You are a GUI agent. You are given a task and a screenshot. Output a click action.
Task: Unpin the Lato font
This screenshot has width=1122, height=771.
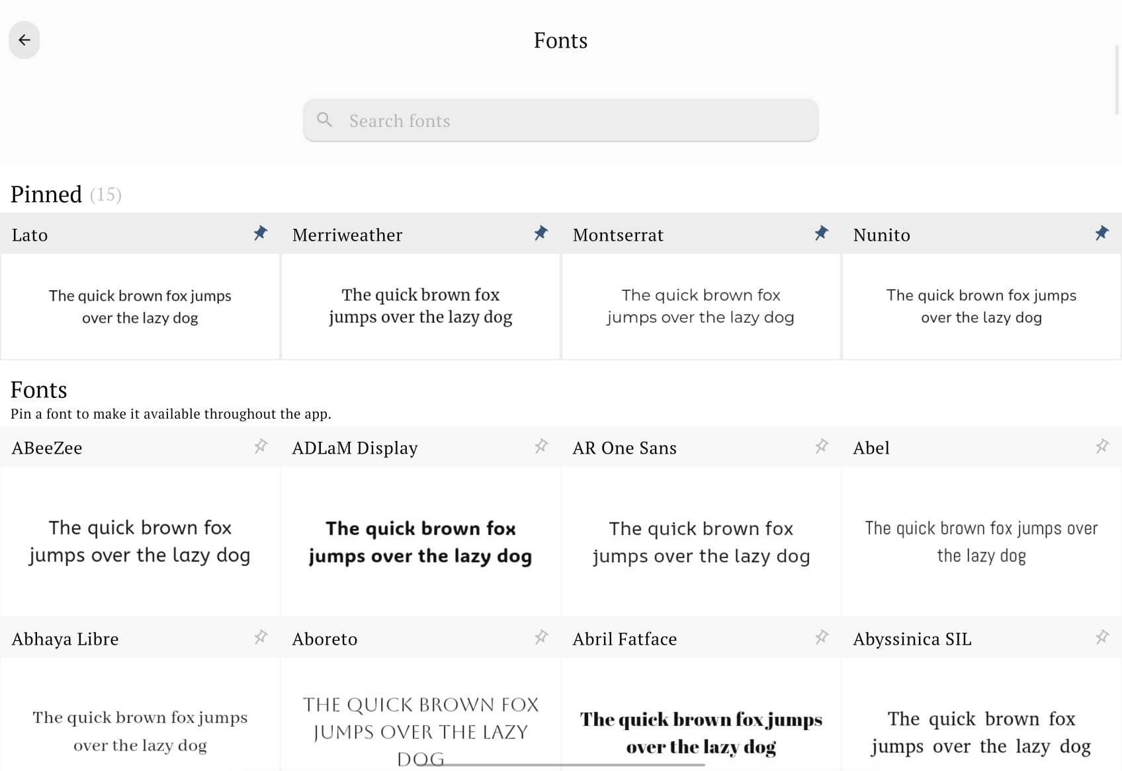261,233
